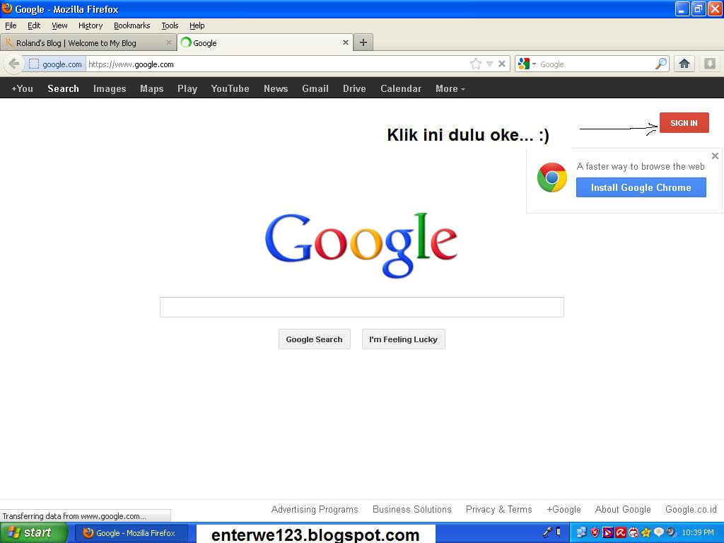
Task: Open Maps in Google bar
Action: tap(152, 88)
